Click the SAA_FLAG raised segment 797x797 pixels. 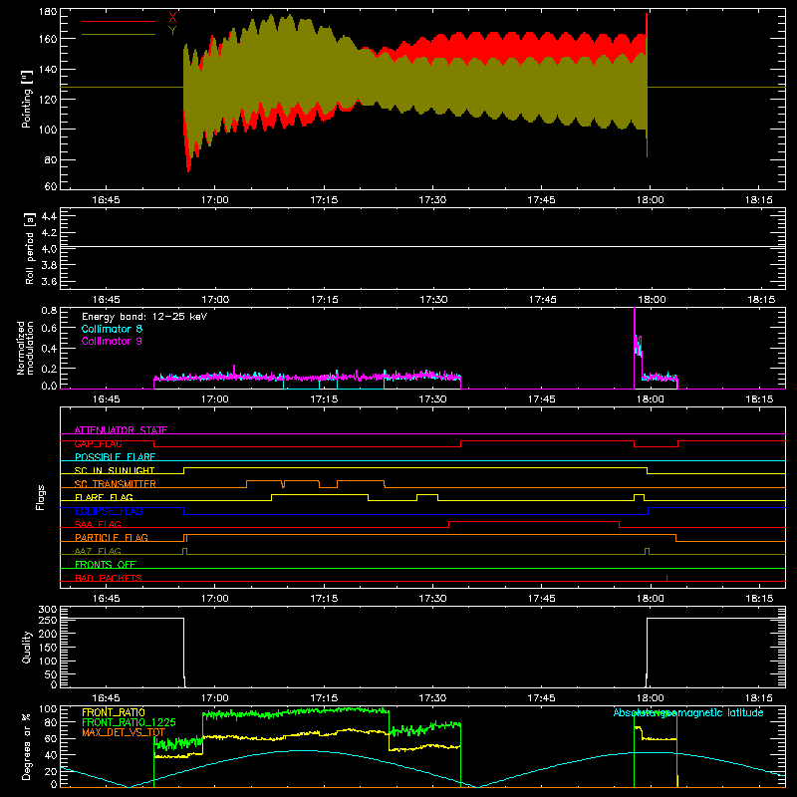534,521
